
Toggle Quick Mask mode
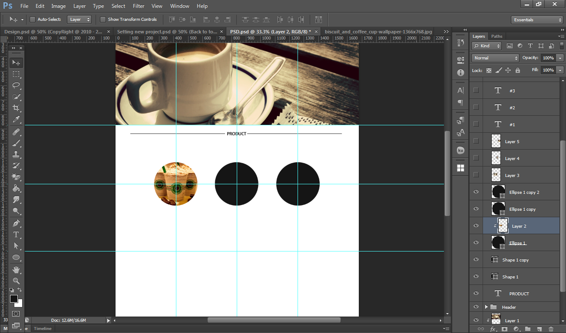(x=16, y=313)
